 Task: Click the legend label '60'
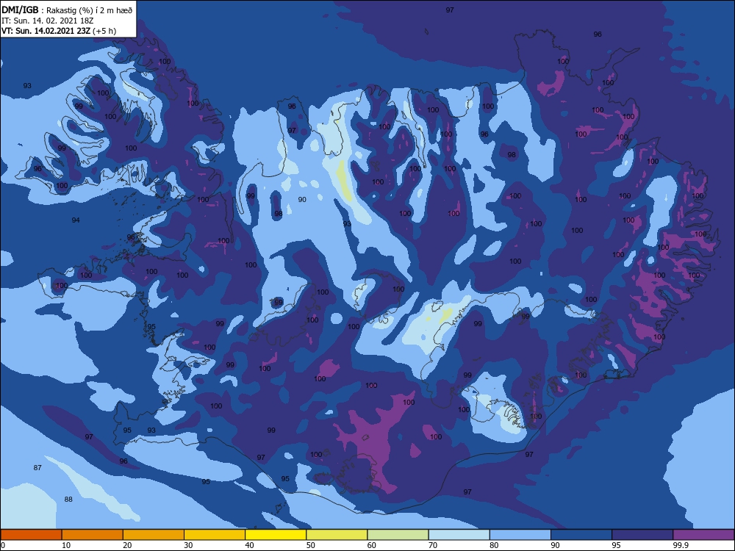[x=372, y=545]
